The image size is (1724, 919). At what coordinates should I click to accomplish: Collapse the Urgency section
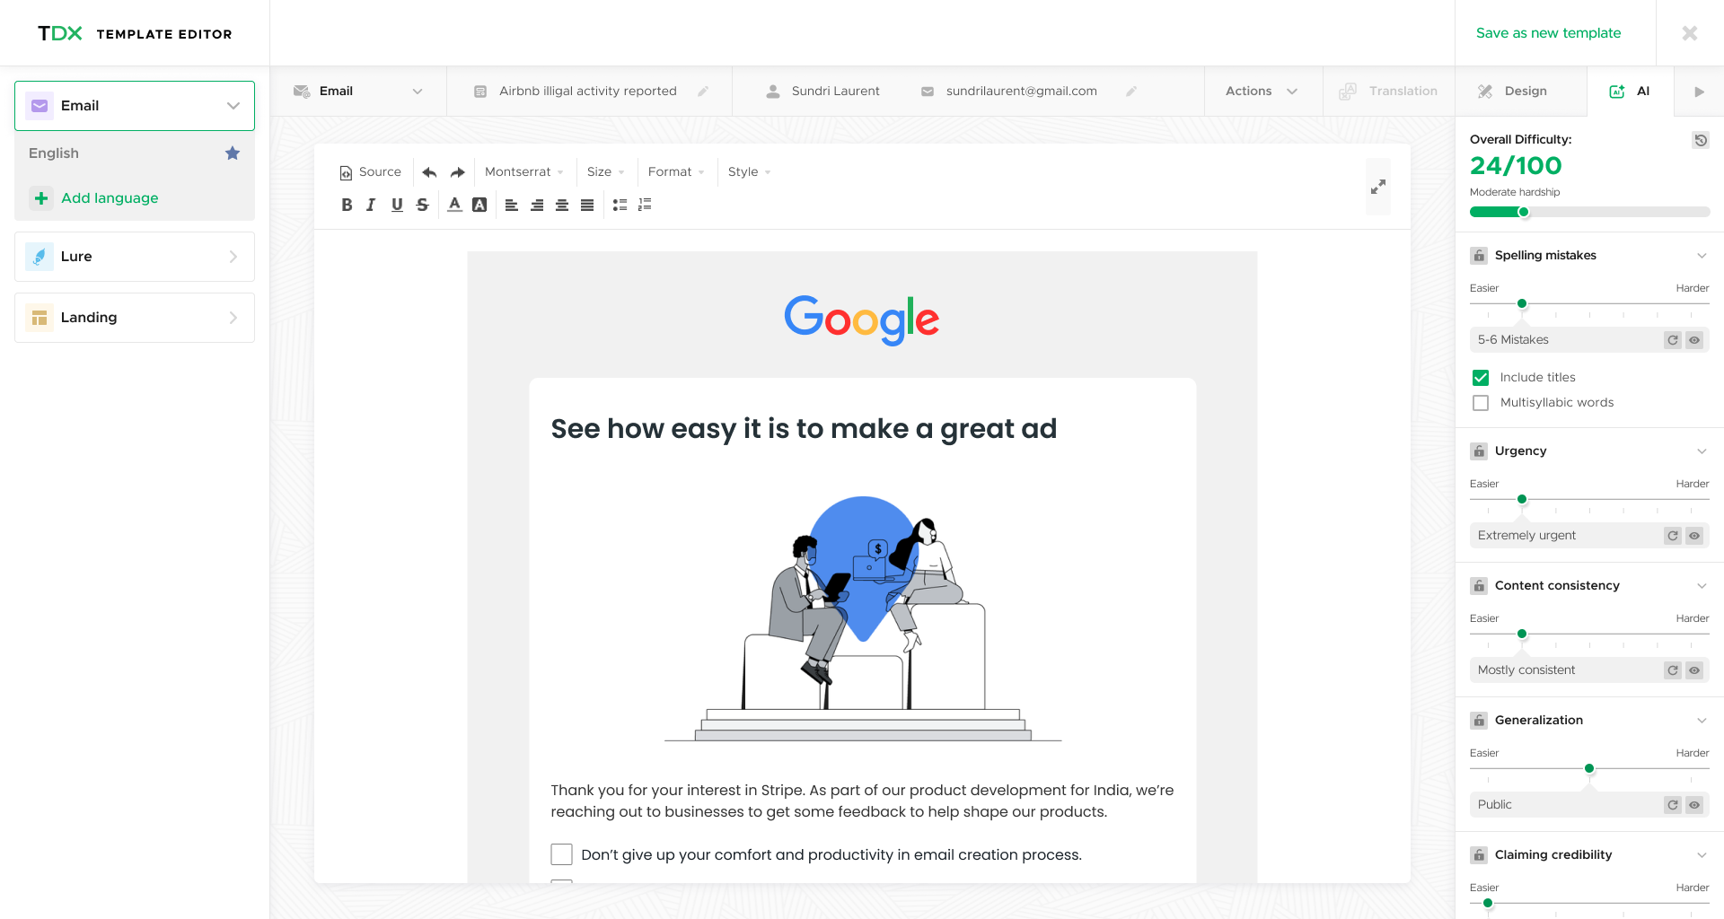coord(1702,451)
